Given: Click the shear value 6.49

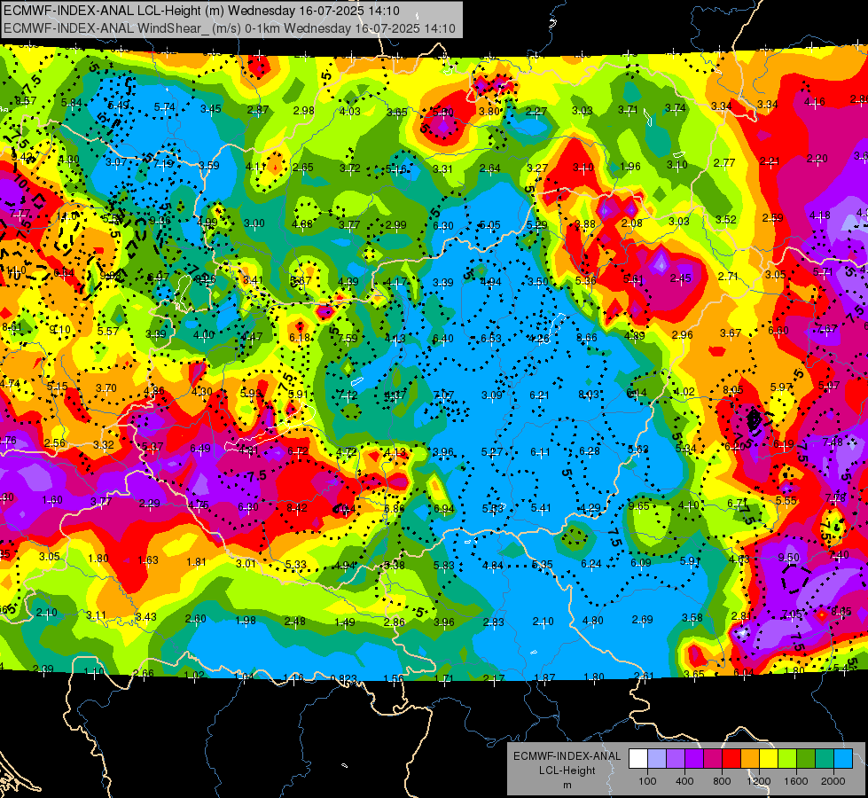Looking at the screenshot, I should click(199, 448).
